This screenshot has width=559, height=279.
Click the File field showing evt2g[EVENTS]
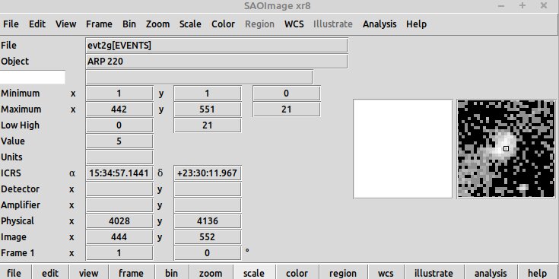click(217, 46)
